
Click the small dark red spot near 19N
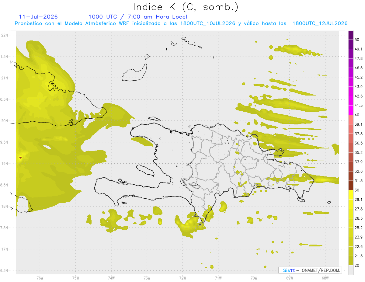click(x=20, y=158)
